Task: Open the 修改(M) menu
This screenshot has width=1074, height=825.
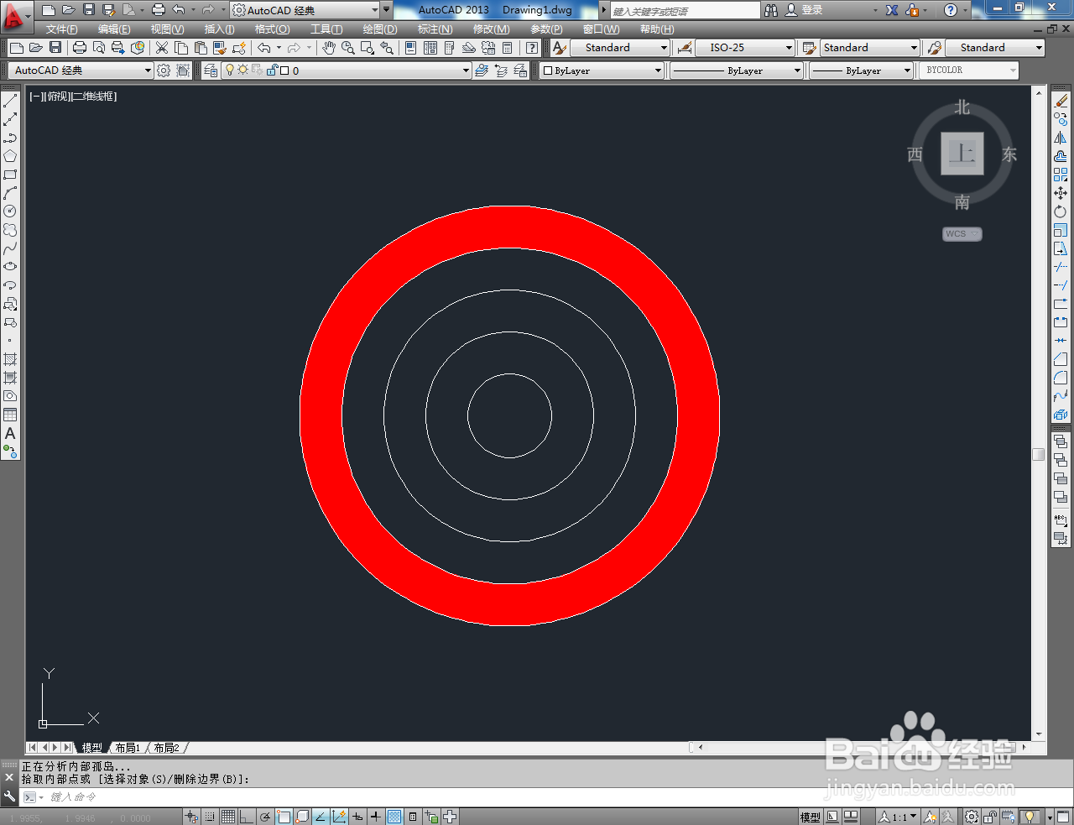Action: click(491, 29)
